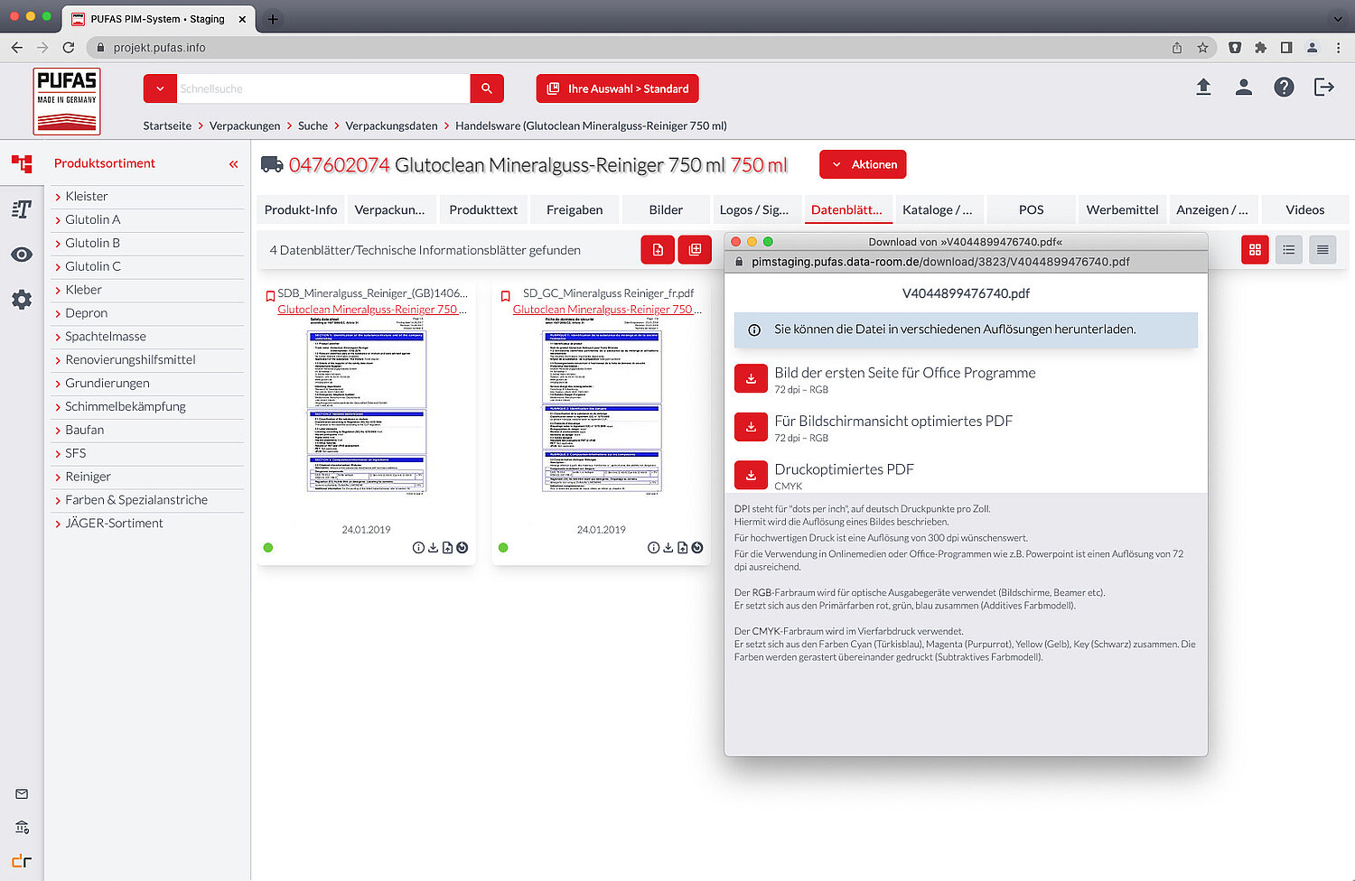Click the red add-datasheet file button
The height and width of the screenshot is (881, 1355).
click(x=658, y=250)
